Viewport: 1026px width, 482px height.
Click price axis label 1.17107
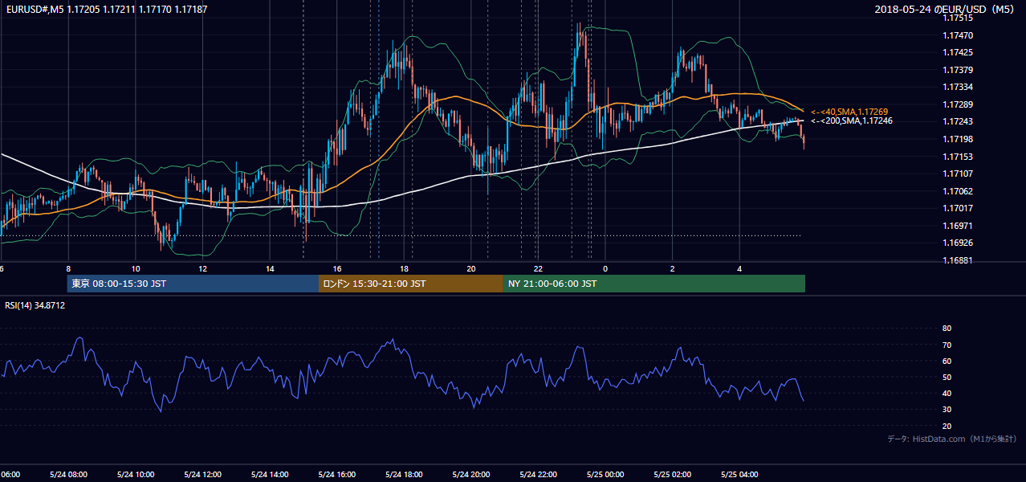(x=958, y=174)
